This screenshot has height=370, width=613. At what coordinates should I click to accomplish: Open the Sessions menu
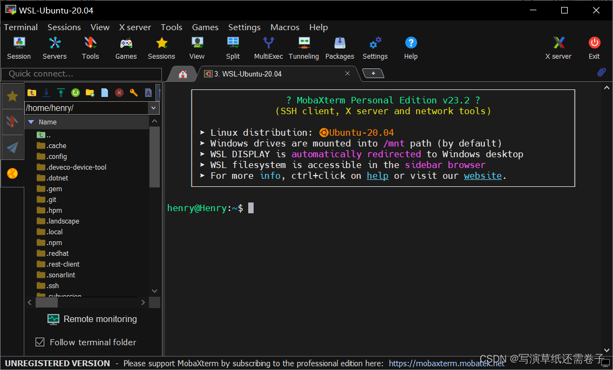pyautogui.click(x=64, y=27)
